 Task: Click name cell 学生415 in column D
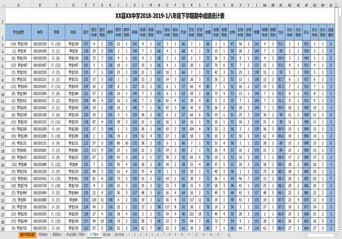point(74,101)
